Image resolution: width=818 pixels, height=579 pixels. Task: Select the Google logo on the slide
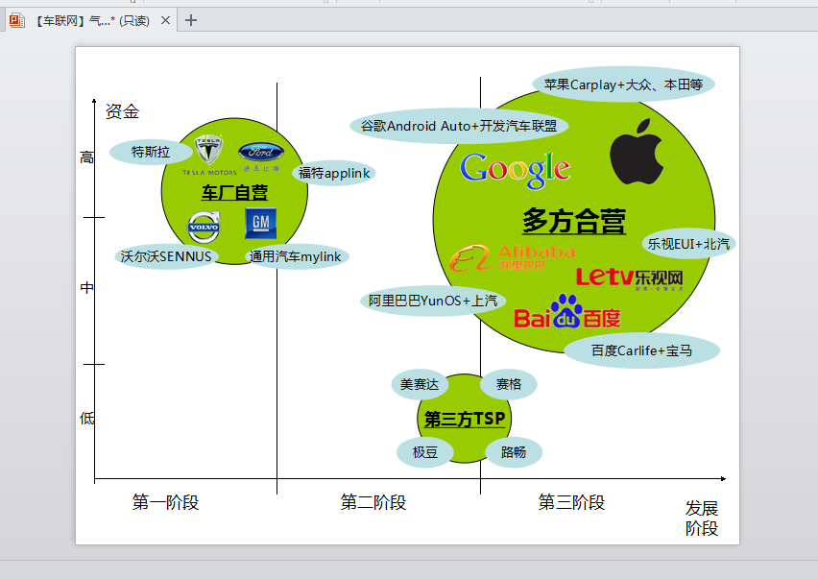coord(515,170)
